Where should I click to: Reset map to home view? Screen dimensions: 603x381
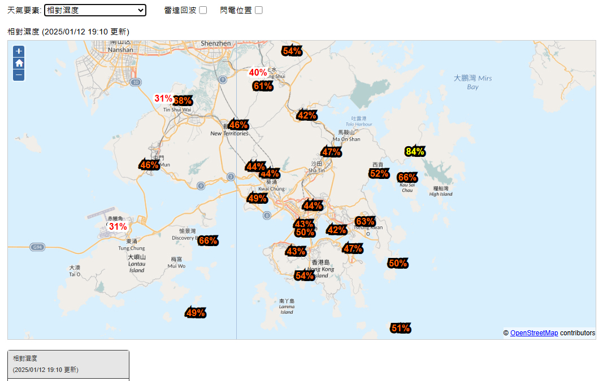[x=19, y=63]
